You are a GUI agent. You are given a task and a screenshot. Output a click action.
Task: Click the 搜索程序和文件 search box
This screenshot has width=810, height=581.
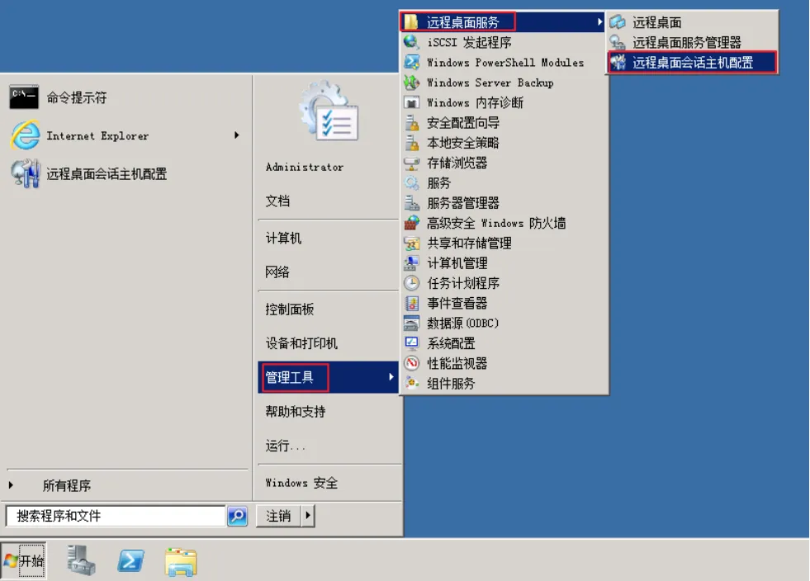coord(116,516)
